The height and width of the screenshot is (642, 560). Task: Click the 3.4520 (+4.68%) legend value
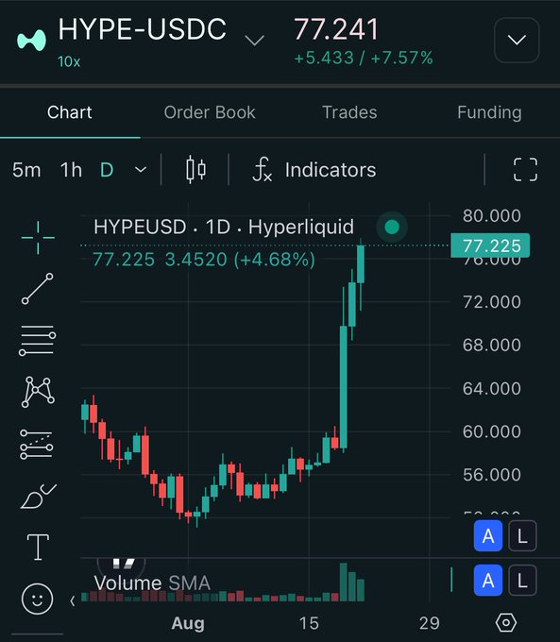[240, 260]
